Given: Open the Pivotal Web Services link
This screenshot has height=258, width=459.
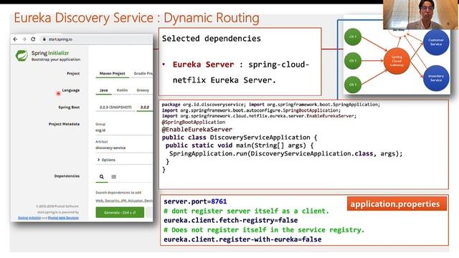Looking at the screenshot, I should [x=63, y=218].
